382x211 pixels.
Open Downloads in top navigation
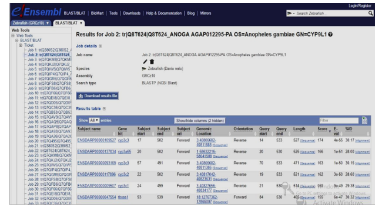point(132,13)
